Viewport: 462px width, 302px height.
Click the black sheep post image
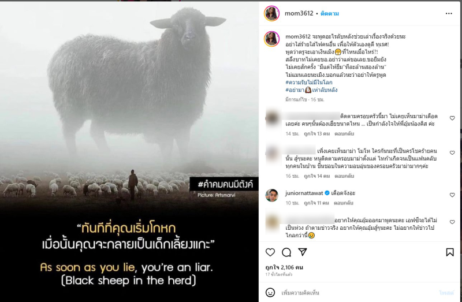(x=129, y=151)
